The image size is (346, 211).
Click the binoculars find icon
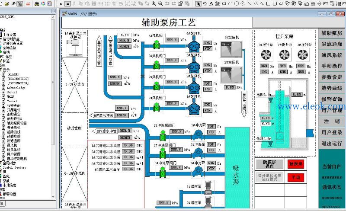coord(37,3)
